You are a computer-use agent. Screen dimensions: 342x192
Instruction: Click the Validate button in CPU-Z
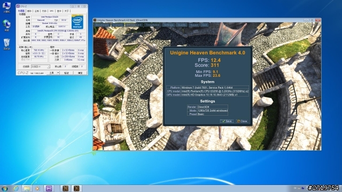[x=66, y=73]
